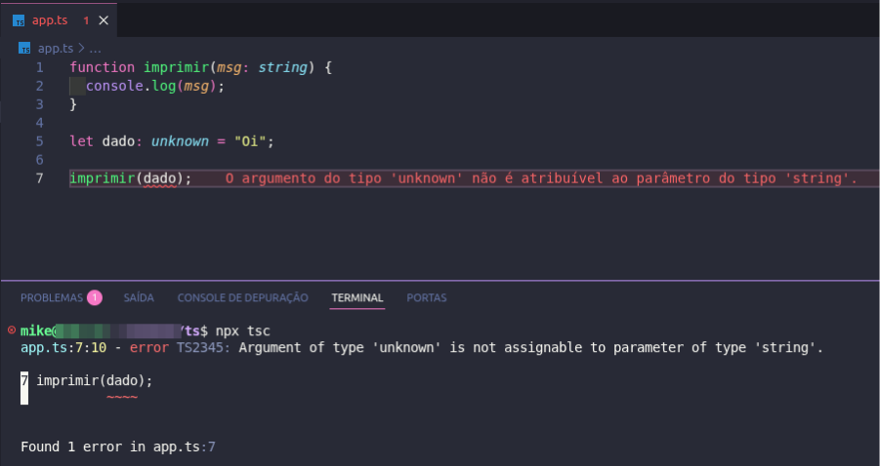Click line number 7 in the gutter
Viewport: 880px width, 466px height.
pyautogui.click(x=39, y=178)
